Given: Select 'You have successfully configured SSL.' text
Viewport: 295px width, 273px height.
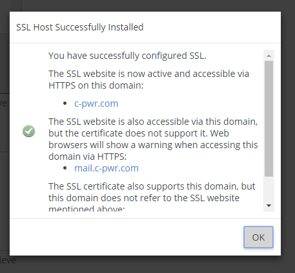Looking at the screenshot, I should 127,56.
